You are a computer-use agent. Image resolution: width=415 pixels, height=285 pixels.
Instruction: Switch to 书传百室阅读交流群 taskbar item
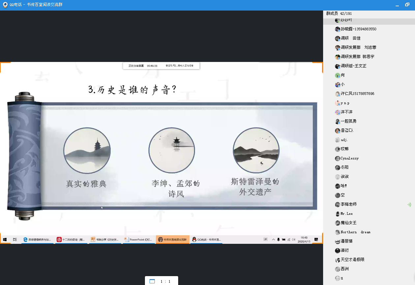(173, 240)
